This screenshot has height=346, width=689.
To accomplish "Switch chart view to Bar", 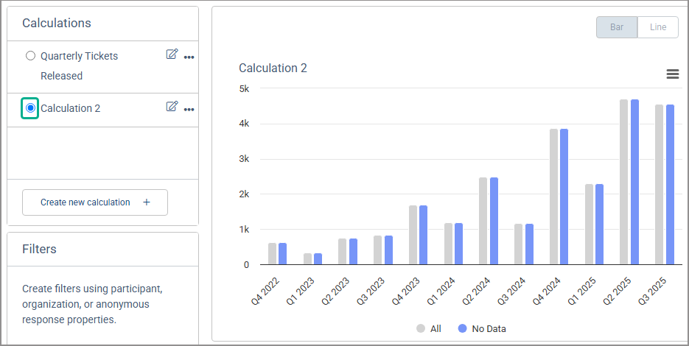I will (617, 27).
